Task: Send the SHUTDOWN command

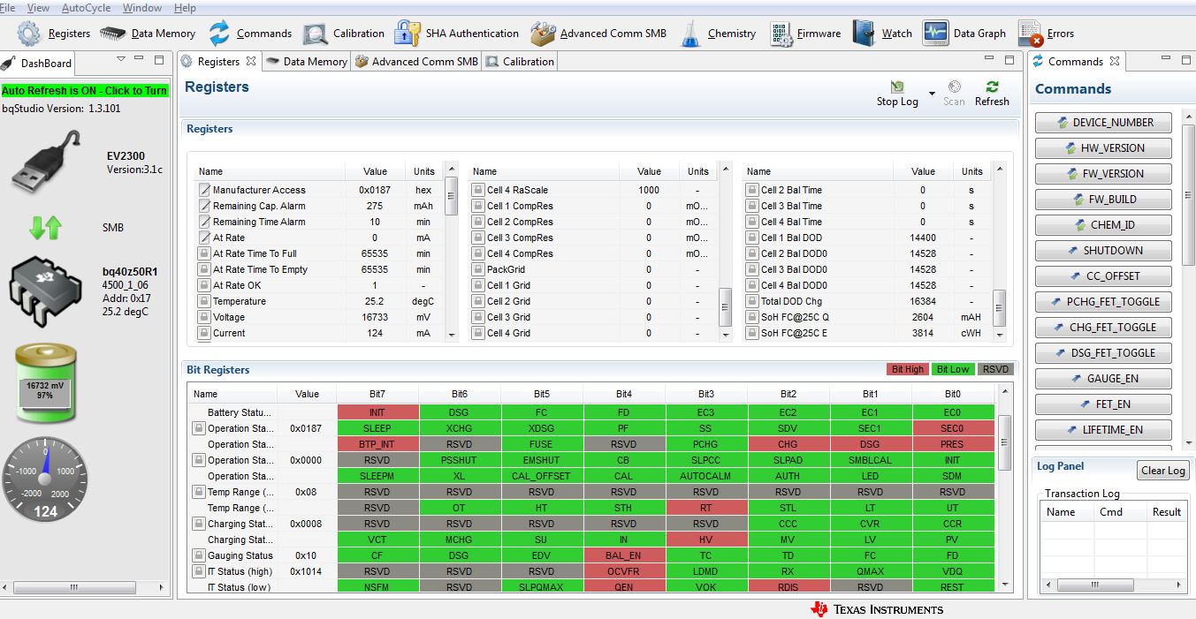Action: (x=1103, y=251)
